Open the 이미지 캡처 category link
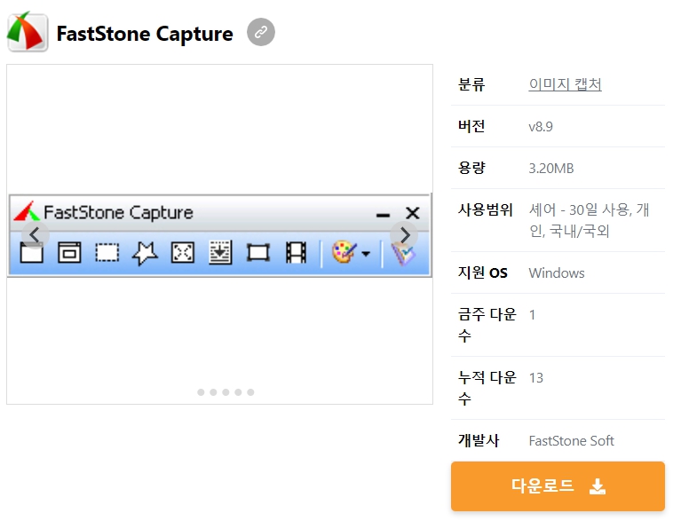673x521 pixels. coord(565,84)
